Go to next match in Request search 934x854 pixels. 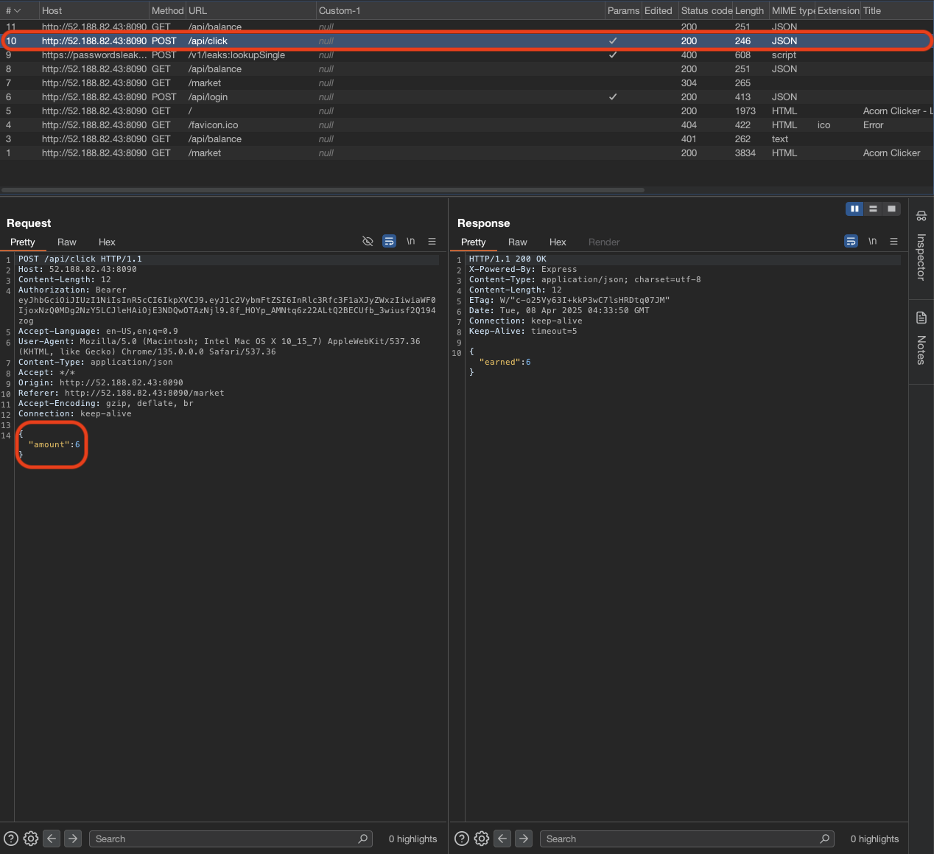point(73,839)
